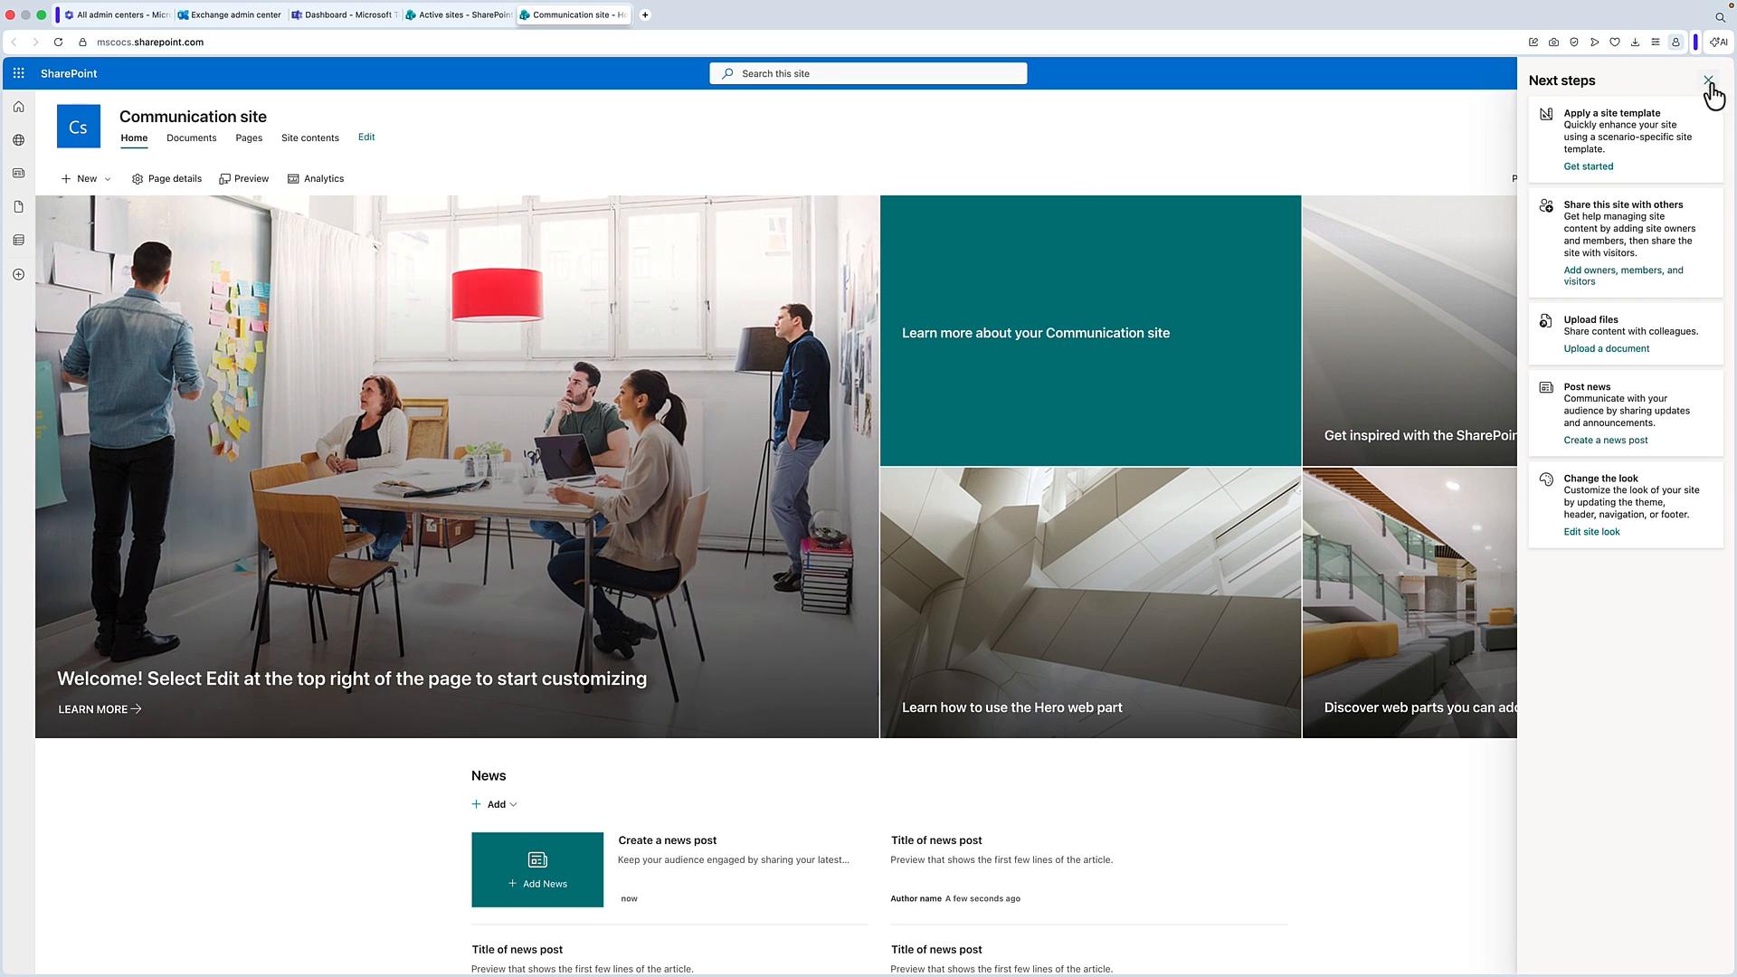
Task: Click Preview in the command bar
Action: [x=243, y=179]
